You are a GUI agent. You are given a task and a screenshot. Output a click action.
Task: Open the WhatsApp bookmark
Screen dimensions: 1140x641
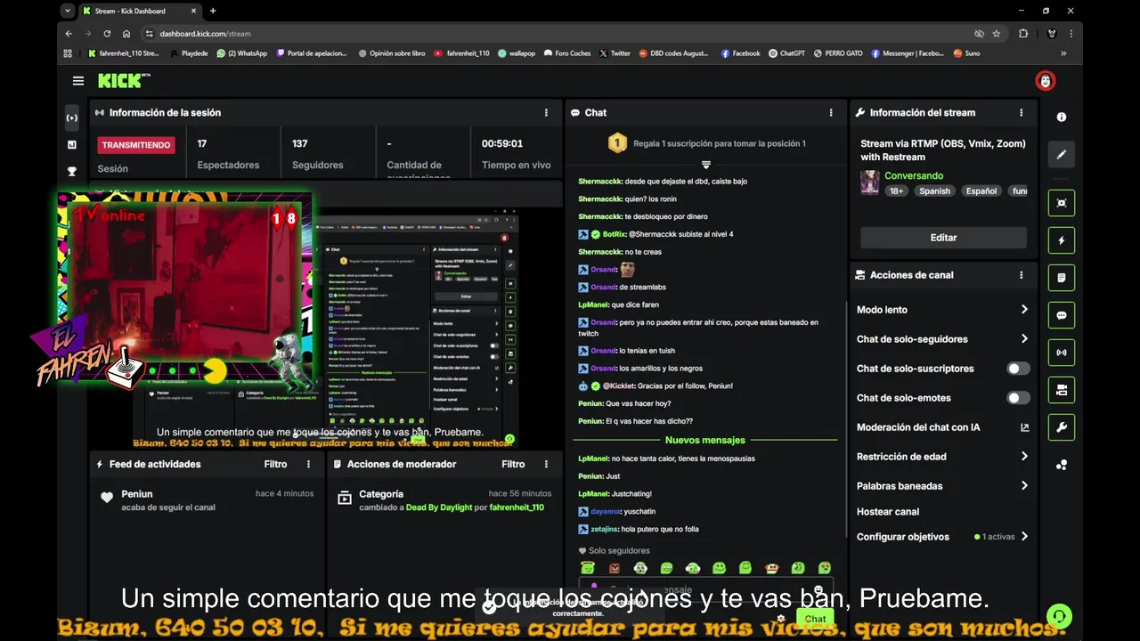click(242, 53)
